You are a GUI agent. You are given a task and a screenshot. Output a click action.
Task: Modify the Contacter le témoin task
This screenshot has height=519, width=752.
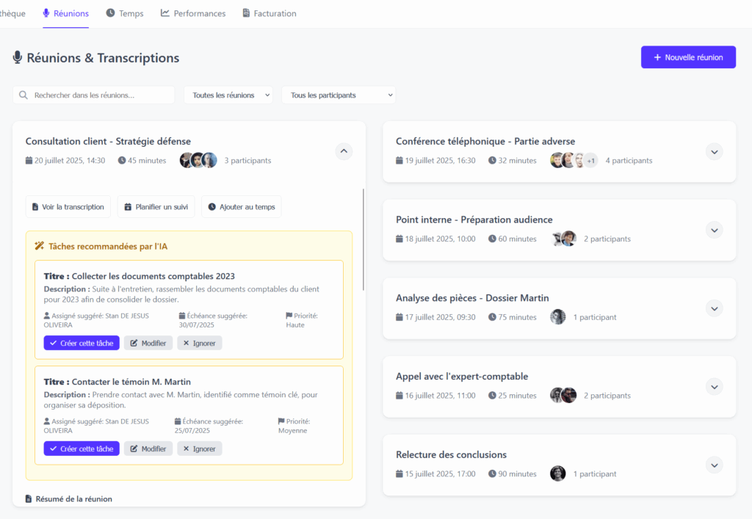click(148, 449)
